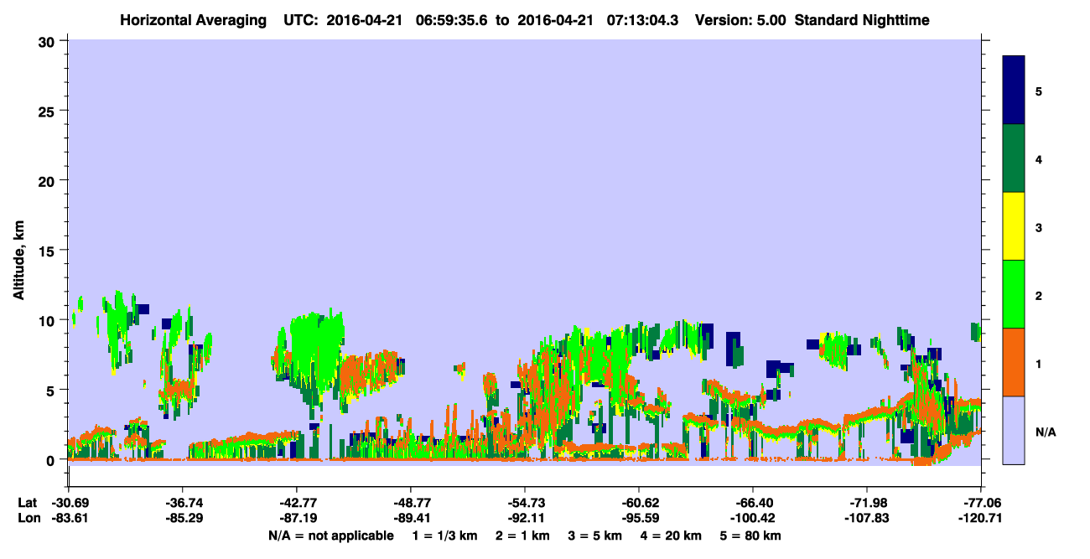The width and height of the screenshot is (1090, 559).
Task: Click the orange colorbar segment labeled 1
Action: [1014, 362]
